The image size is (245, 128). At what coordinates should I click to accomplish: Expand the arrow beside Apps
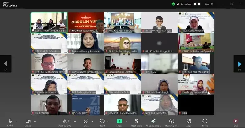pyautogui.click(x=194, y=121)
